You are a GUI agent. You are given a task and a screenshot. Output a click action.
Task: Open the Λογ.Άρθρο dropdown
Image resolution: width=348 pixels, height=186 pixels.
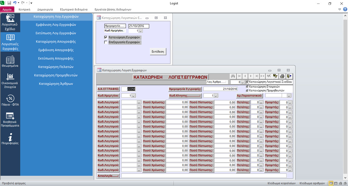pyautogui.click(x=243, y=82)
